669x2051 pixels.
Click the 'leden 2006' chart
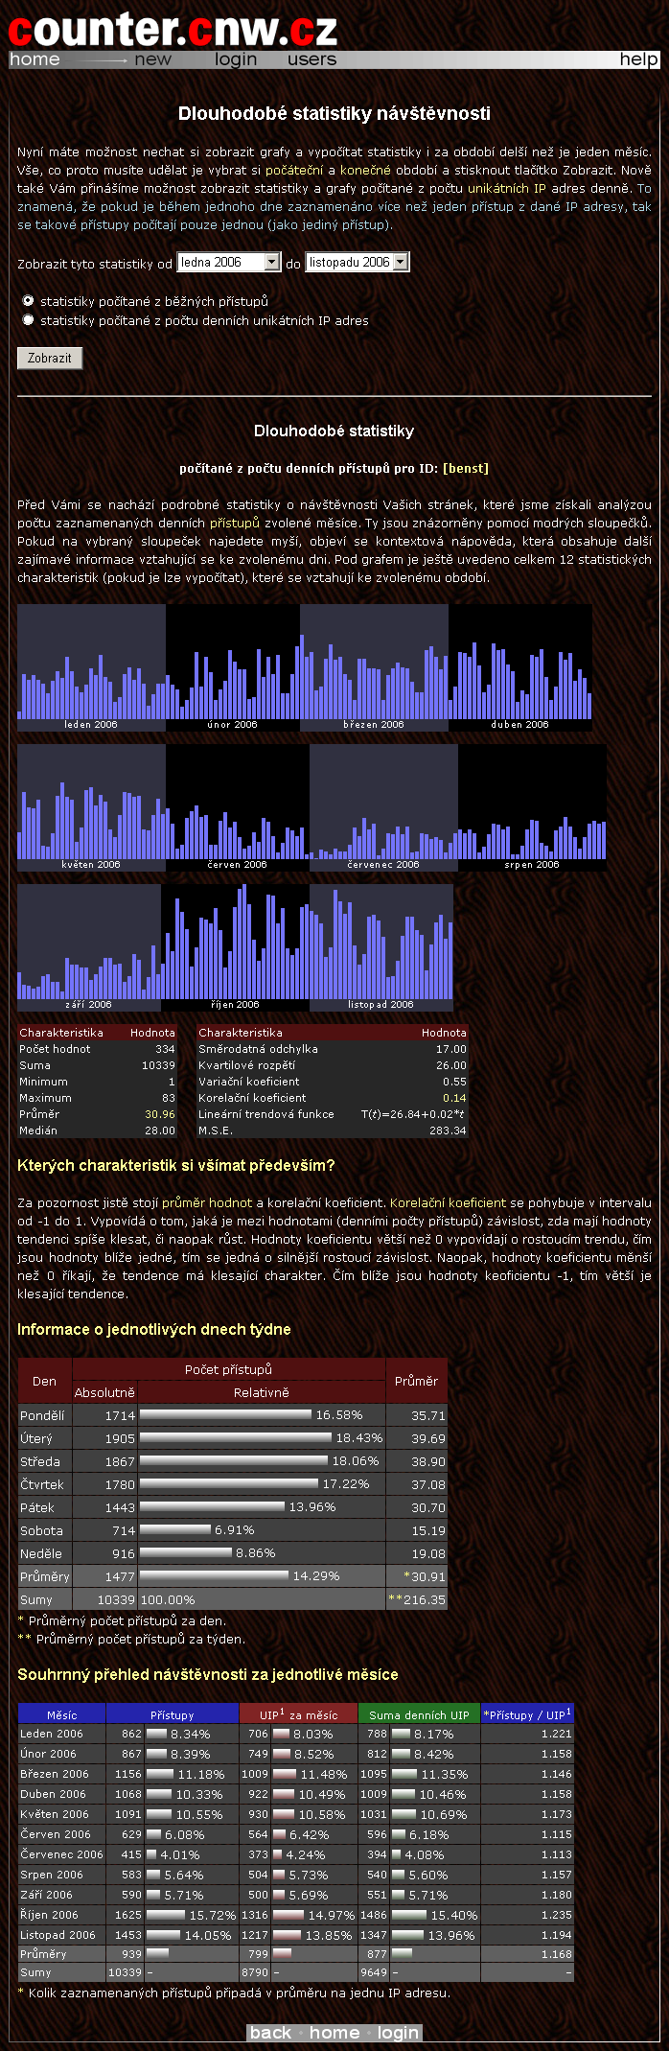pos(91,667)
